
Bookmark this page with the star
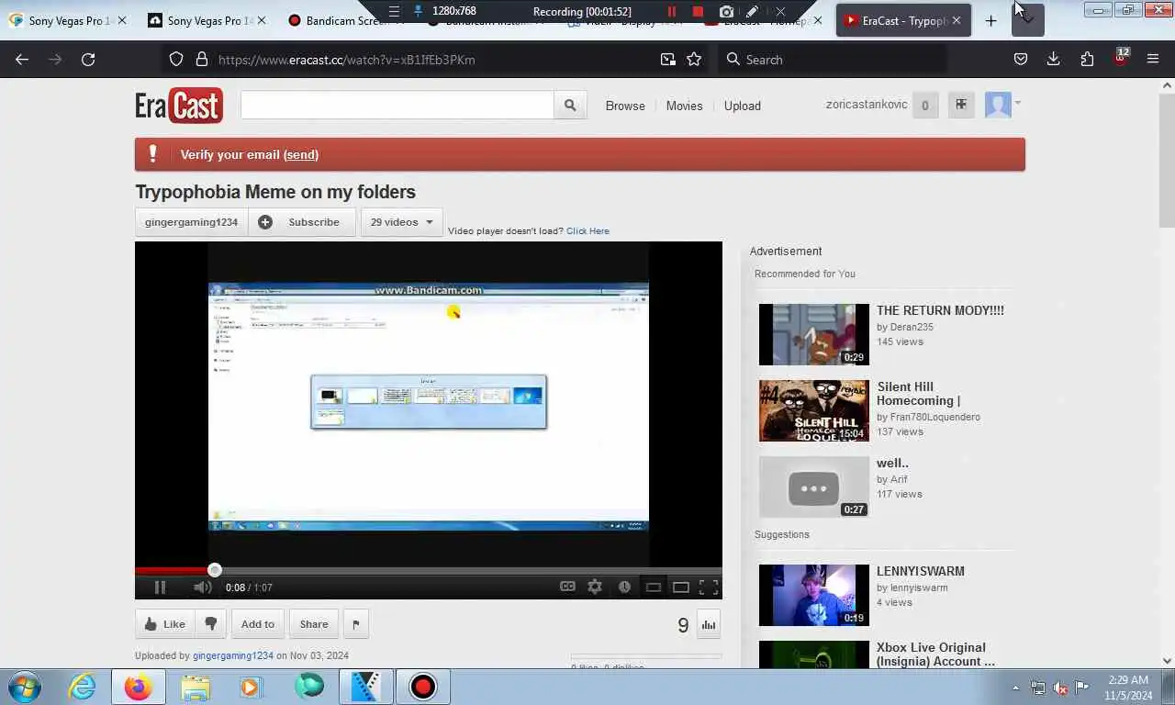(x=694, y=60)
